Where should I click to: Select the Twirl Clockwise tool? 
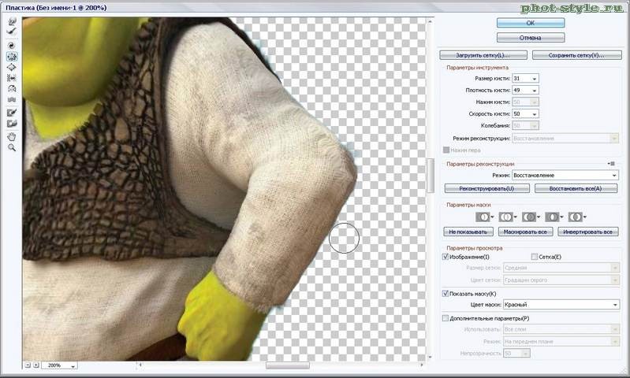coord(12,46)
